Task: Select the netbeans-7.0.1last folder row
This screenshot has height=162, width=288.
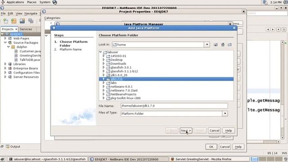Action: (x=124, y=90)
